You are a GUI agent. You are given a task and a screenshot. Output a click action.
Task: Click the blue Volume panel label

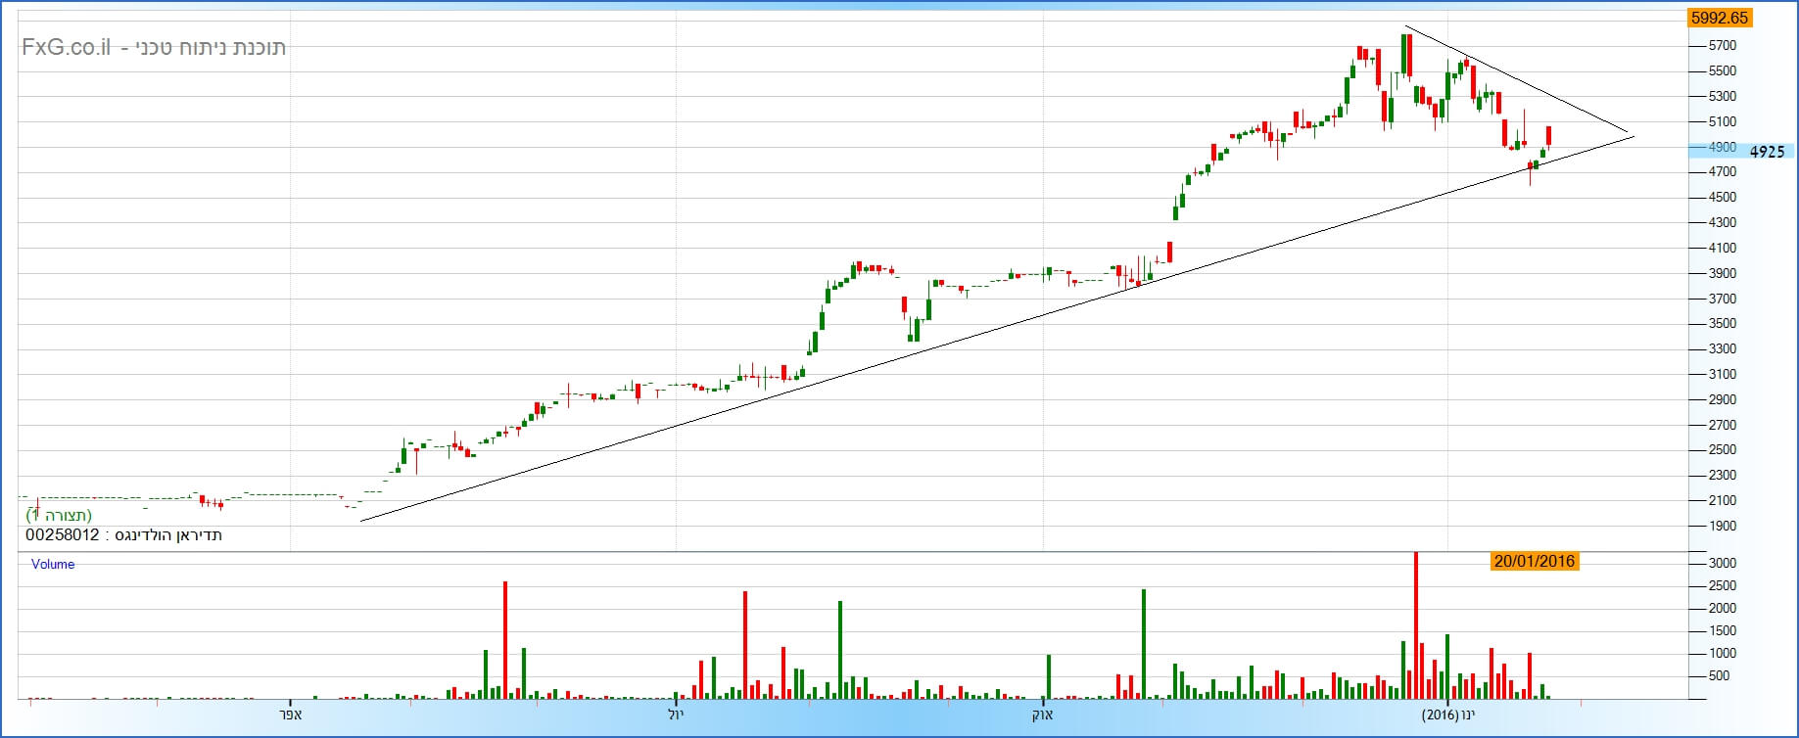(53, 564)
